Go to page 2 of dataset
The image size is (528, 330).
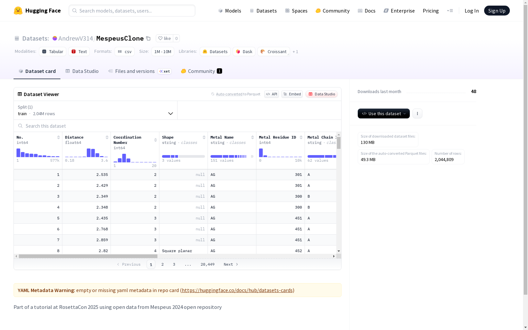162,264
